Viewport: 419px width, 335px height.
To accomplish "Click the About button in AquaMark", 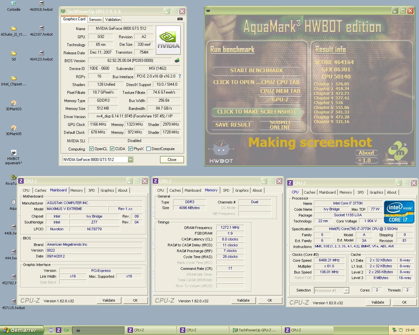I will pos(366,153).
